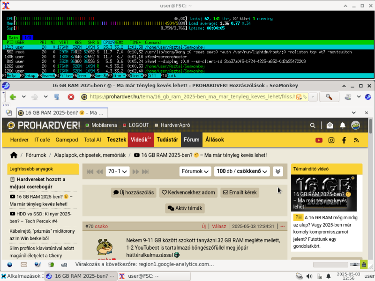This screenshot has height=281, width=375.
Task: Stop loading with the red X icon
Action: (x=71, y=97)
